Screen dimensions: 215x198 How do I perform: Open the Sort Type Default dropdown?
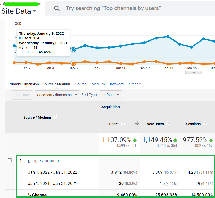point(111,95)
